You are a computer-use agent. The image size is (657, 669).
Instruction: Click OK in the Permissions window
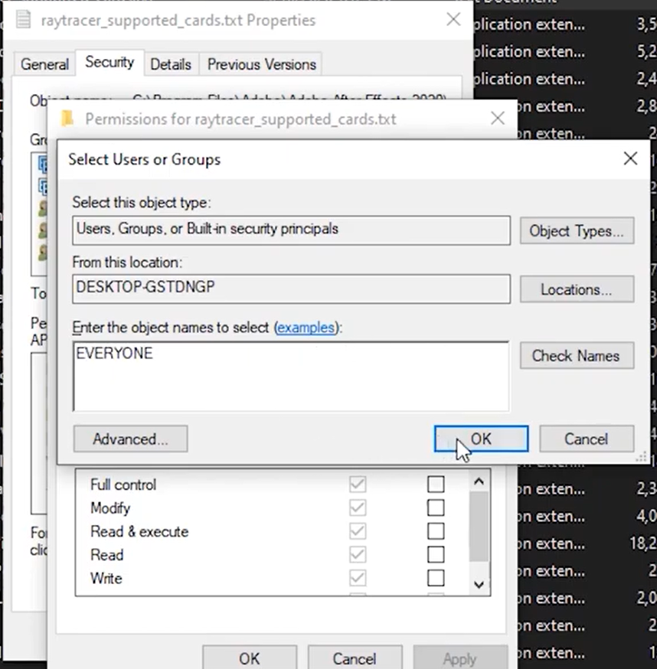click(x=250, y=658)
